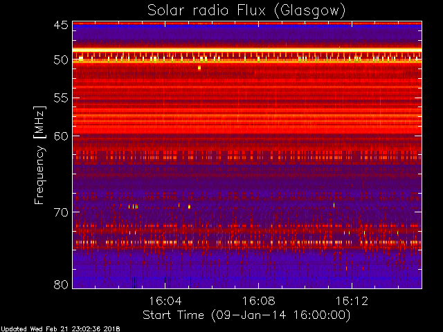Click the 50 frequency tick label

point(61,60)
